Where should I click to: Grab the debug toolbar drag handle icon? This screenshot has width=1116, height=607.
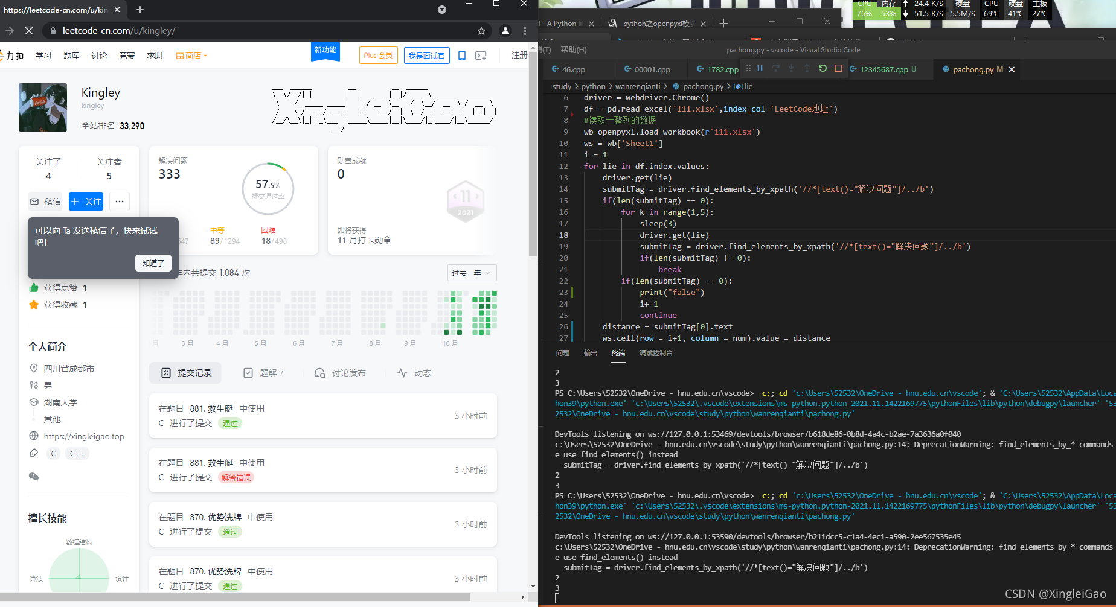[748, 68]
